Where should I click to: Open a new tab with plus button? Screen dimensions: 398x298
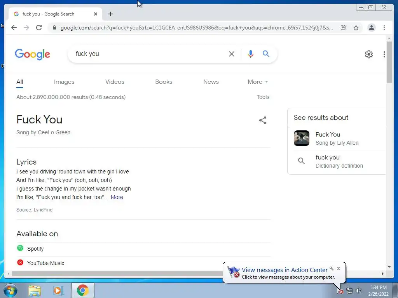pos(110,14)
